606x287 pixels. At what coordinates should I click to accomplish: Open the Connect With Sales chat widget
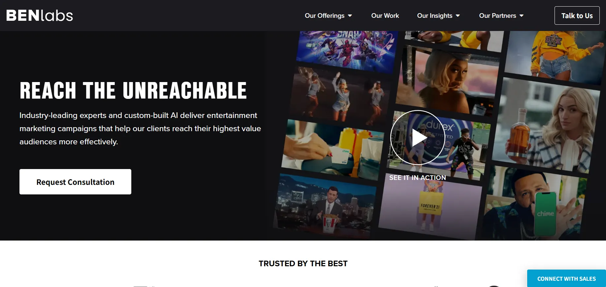[x=566, y=278]
